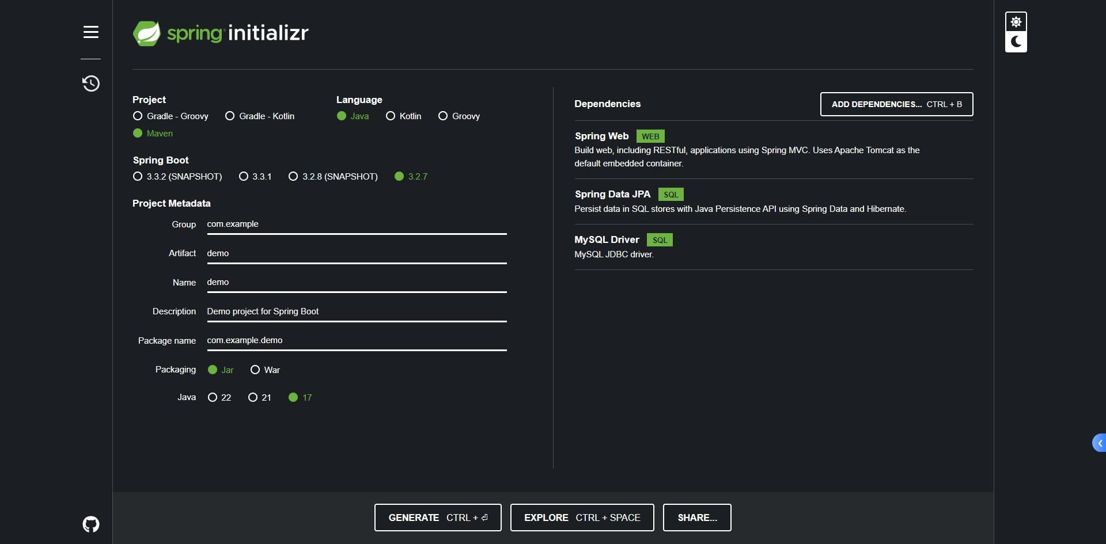The image size is (1106, 544).
Task: Select the Spring Data JPA dependency
Action: pyautogui.click(x=612, y=195)
